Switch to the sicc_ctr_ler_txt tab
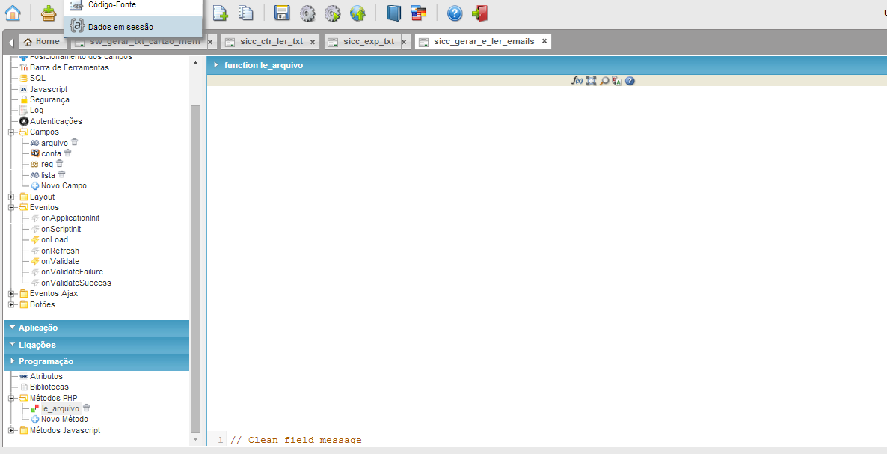This screenshot has width=887, height=454. [x=271, y=42]
